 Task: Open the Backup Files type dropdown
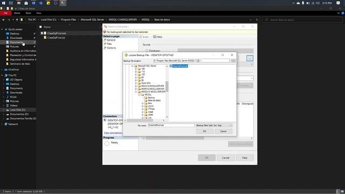[x=214, y=126]
